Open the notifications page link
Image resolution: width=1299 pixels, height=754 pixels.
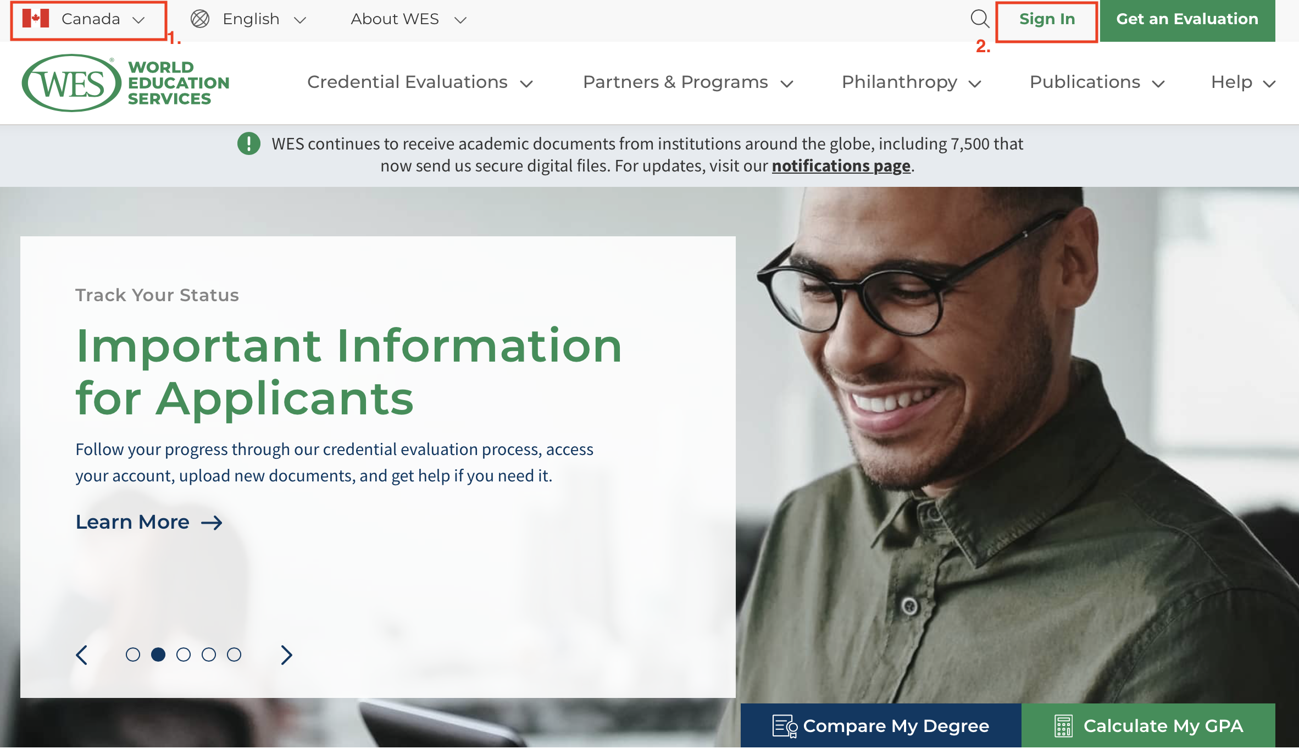click(841, 166)
